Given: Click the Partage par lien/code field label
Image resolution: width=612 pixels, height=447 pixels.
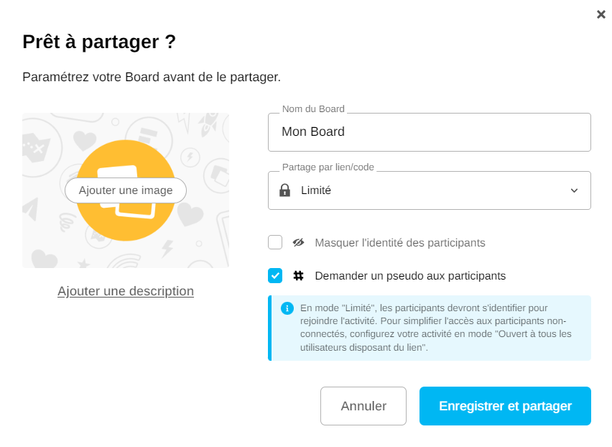Looking at the screenshot, I should coord(328,167).
